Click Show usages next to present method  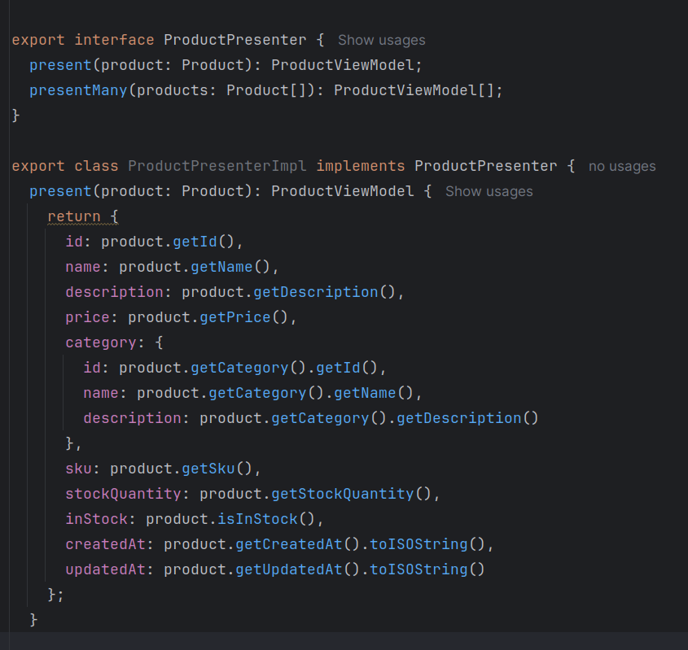[489, 191]
